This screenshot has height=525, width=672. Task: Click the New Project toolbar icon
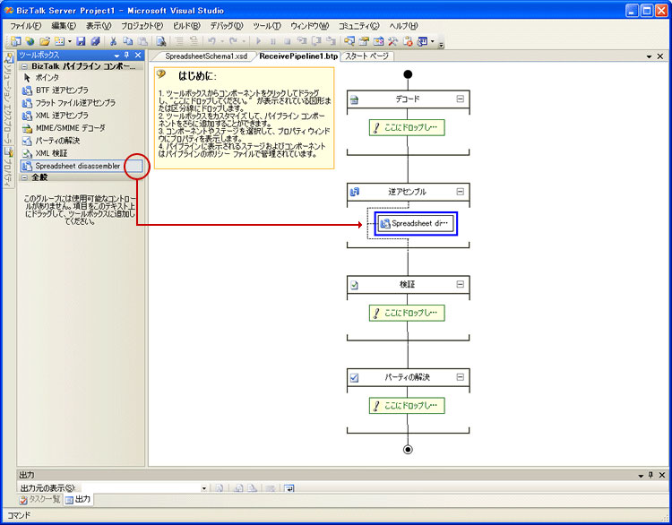tap(16, 41)
